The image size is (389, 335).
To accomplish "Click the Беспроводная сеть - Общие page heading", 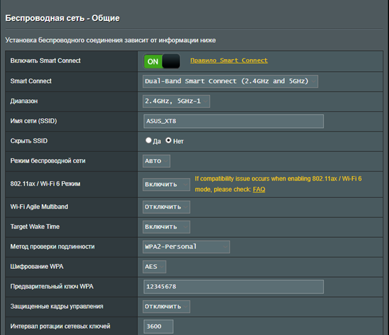I will click(62, 18).
